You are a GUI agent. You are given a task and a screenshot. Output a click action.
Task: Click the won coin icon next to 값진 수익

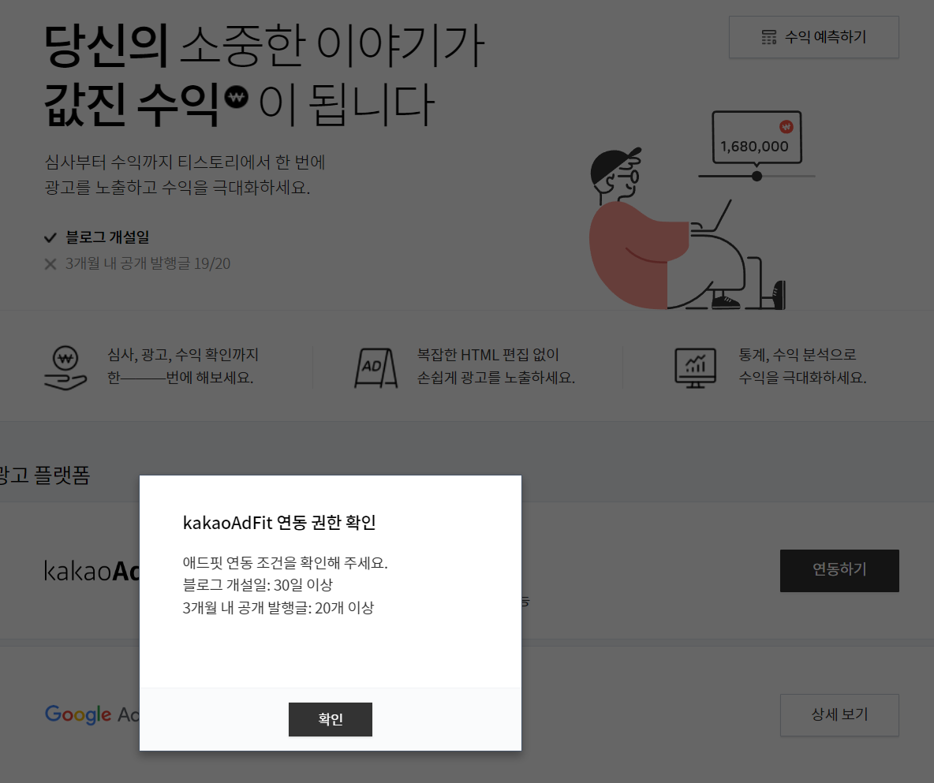click(237, 97)
